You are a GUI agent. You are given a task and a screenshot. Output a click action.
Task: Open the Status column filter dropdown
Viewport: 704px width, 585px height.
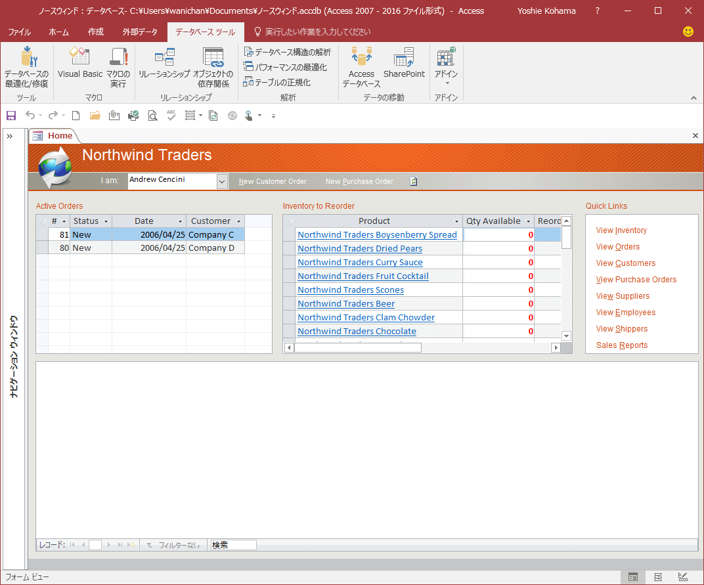106,221
